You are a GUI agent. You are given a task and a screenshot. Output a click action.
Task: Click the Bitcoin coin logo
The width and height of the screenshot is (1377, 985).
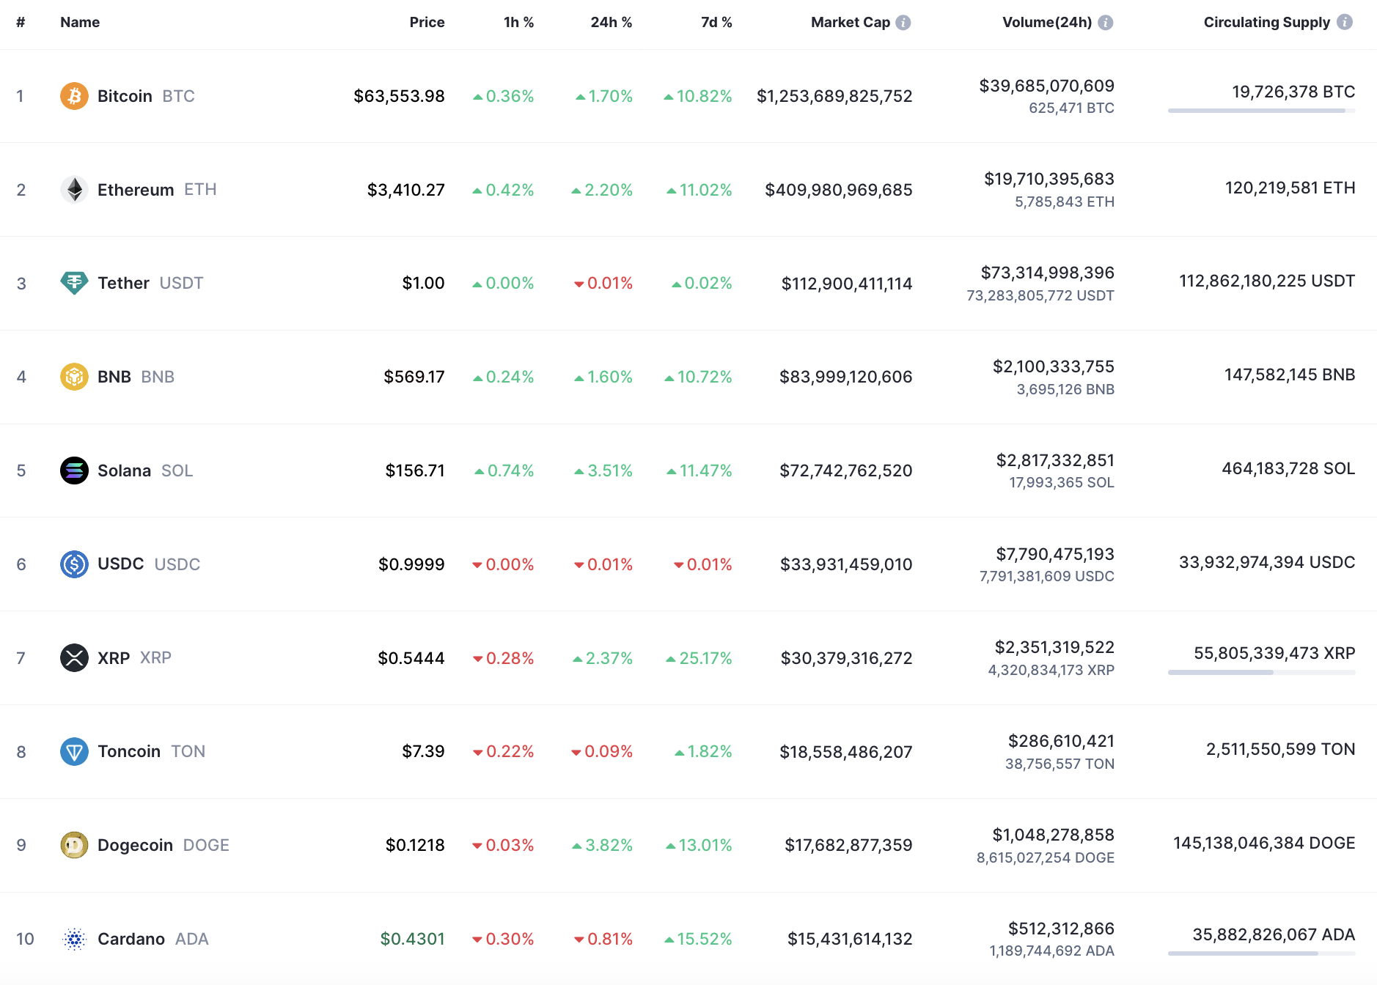74,96
